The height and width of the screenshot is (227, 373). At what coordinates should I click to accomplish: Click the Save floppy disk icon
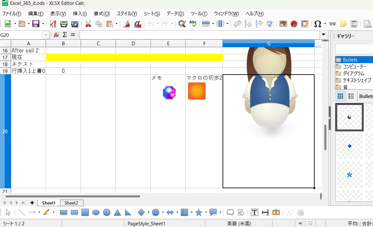click(36, 24)
